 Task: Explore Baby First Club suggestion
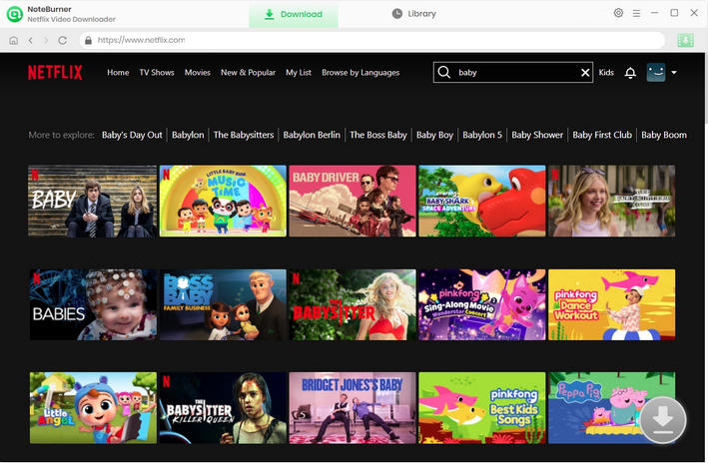click(x=602, y=135)
